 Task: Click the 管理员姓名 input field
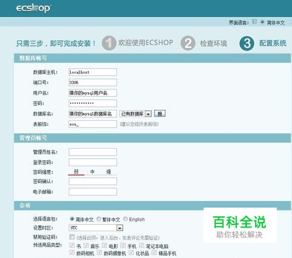(93, 152)
